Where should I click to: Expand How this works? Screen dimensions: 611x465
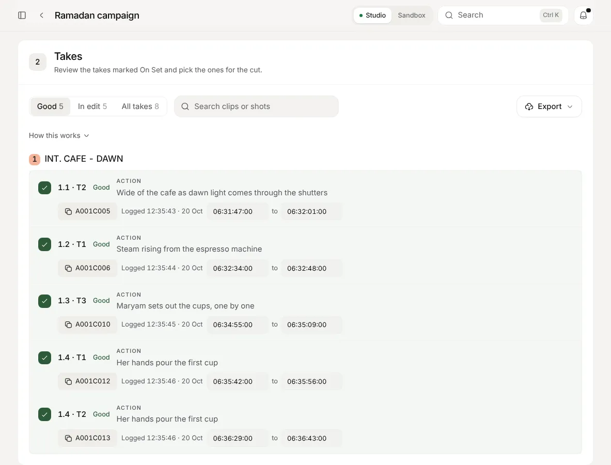[x=59, y=136]
